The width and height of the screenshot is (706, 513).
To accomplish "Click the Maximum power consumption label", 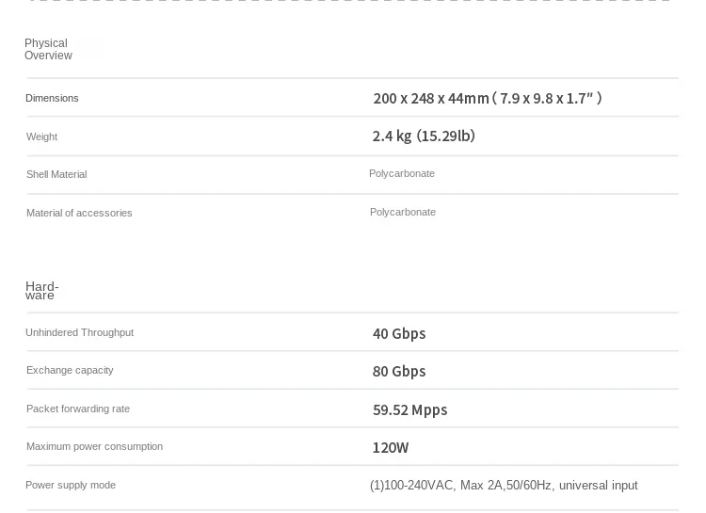I will [94, 446].
